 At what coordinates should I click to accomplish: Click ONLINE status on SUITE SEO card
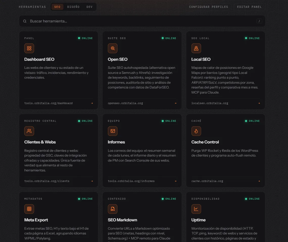(169, 38)
